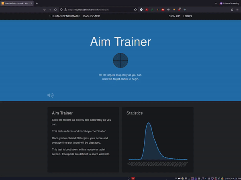Open the DASHBOARD link
The width and height of the screenshot is (241, 180).
[x=92, y=16]
